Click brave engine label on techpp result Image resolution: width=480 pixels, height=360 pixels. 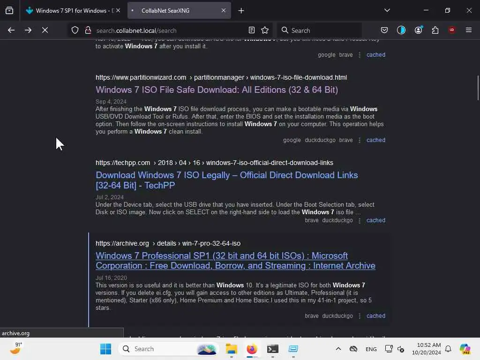click(x=311, y=220)
